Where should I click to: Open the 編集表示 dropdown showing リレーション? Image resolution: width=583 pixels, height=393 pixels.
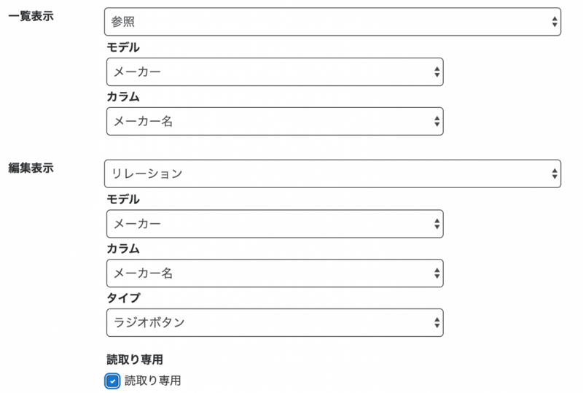(x=332, y=174)
